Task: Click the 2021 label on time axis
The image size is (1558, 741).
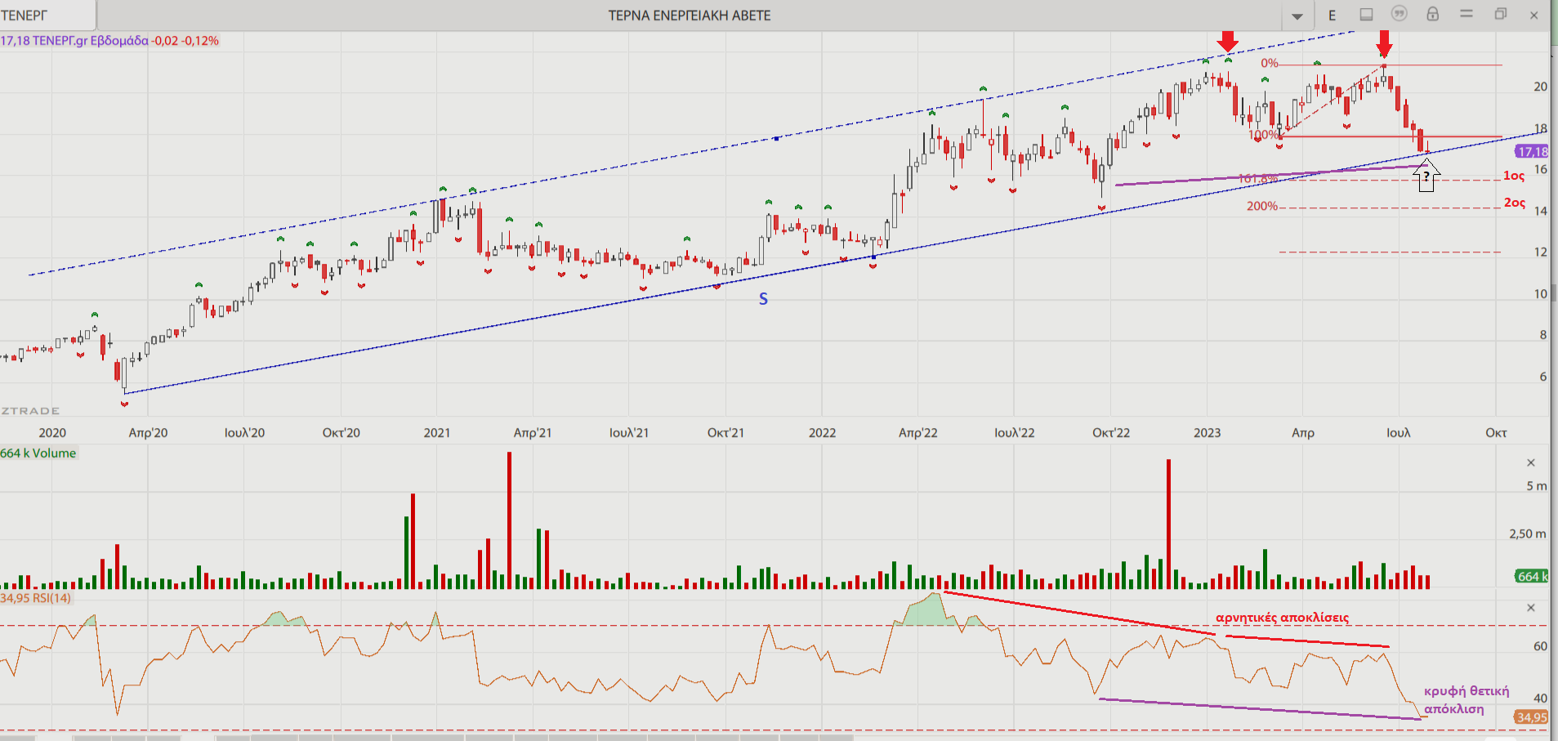Action: point(437,433)
